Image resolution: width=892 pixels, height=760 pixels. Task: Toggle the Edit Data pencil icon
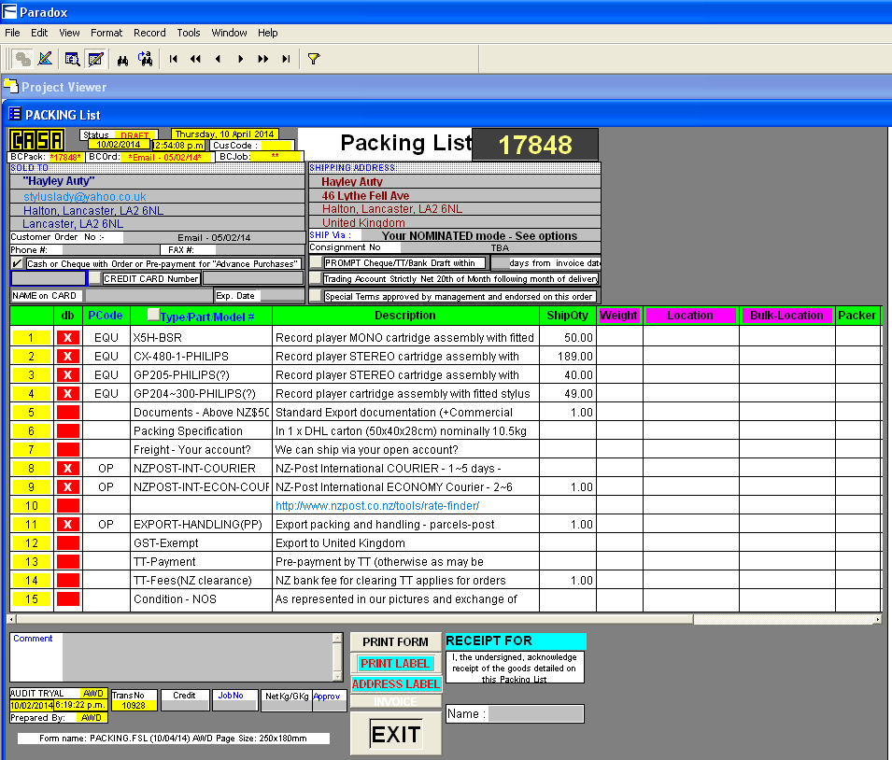(95, 58)
